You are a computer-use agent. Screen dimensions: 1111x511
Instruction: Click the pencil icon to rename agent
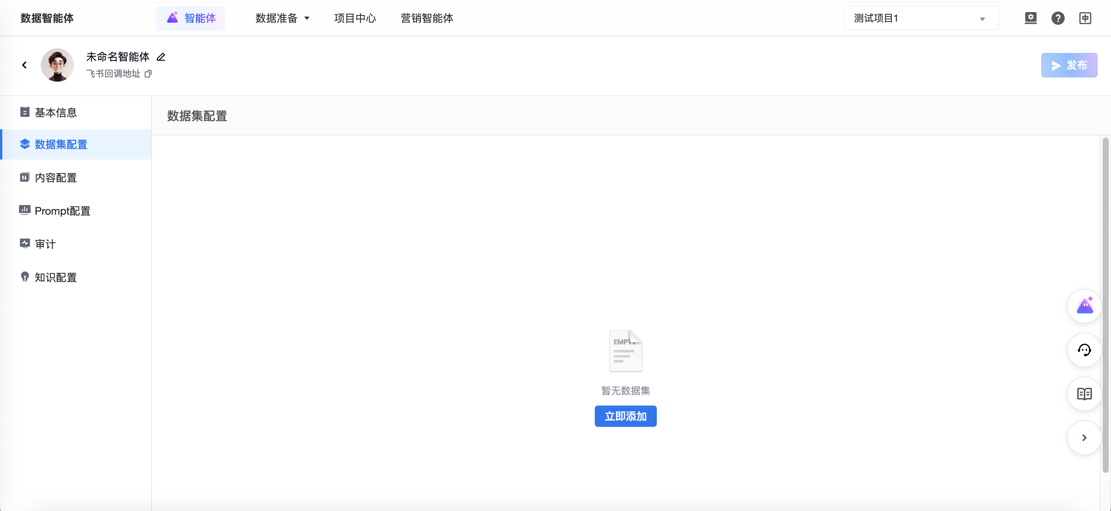pyautogui.click(x=161, y=57)
